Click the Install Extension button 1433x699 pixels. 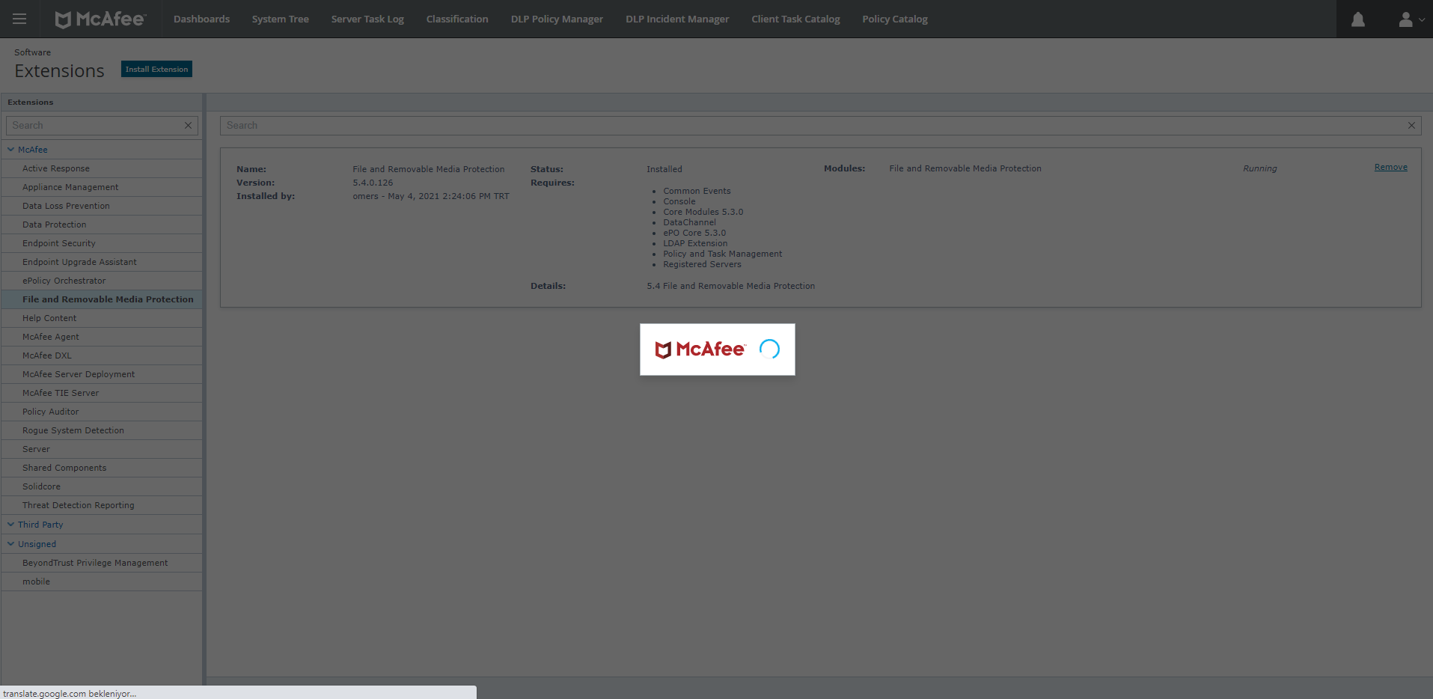(156, 69)
